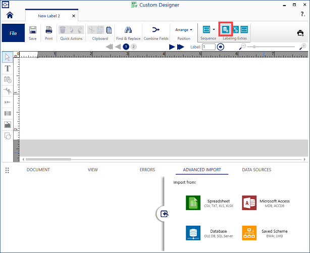Select the Barcode tool

(x=8, y=113)
